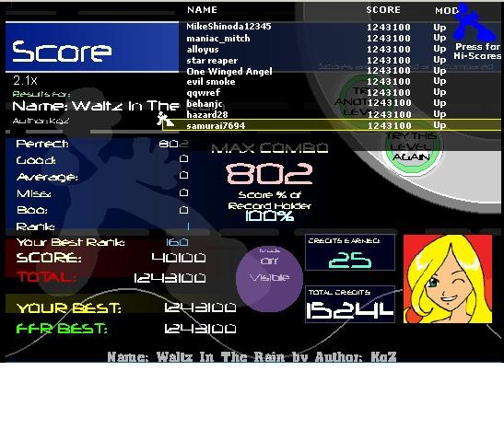Screen dimensions: 504x441
Task: Click the maniac_mitch leaderboard name
Action: click(218, 39)
